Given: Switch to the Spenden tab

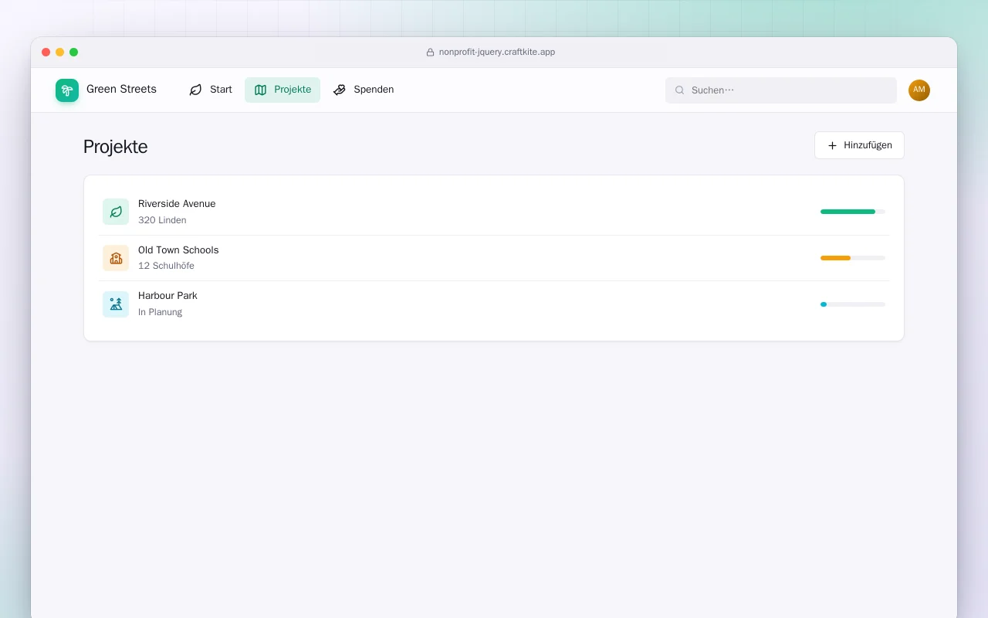Looking at the screenshot, I should coord(364,90).
